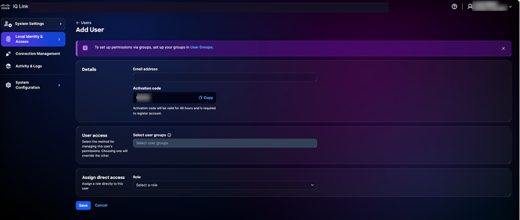Click the 'Assign direct access' label
The image size is (520, 220).
pyautogui.click(x=104, y=177)
